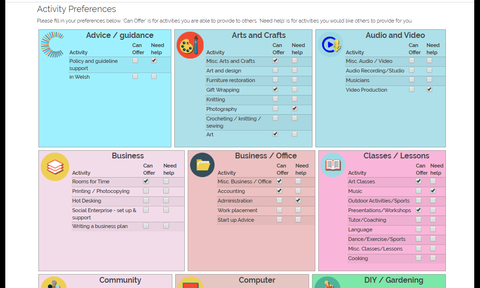Click the Computer category heading
480x288 pixels.
click(x=257, y=280)
